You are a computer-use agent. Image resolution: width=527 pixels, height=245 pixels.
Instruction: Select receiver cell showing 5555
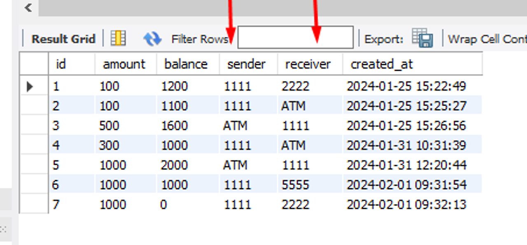310,185
